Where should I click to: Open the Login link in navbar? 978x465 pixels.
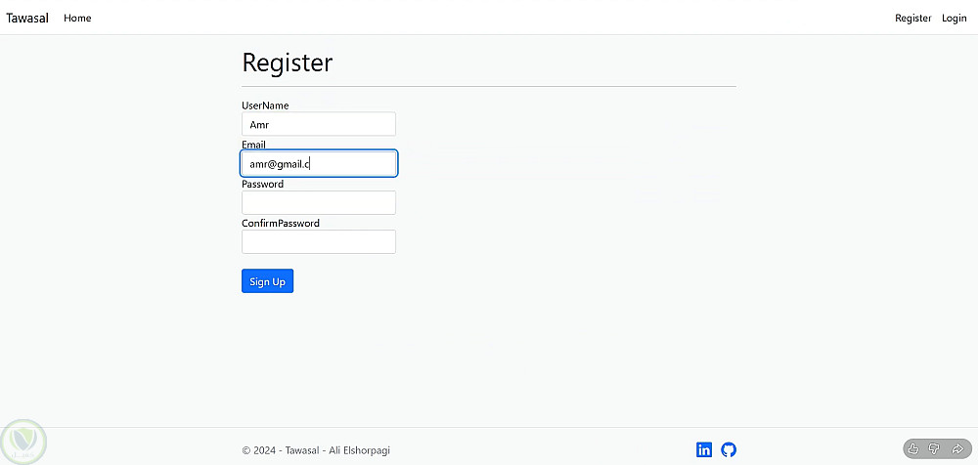(x=954, y=18)
